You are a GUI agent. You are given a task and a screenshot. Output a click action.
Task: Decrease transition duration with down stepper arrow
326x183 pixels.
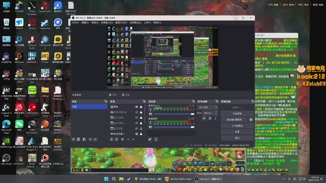[x=216, y=114]
